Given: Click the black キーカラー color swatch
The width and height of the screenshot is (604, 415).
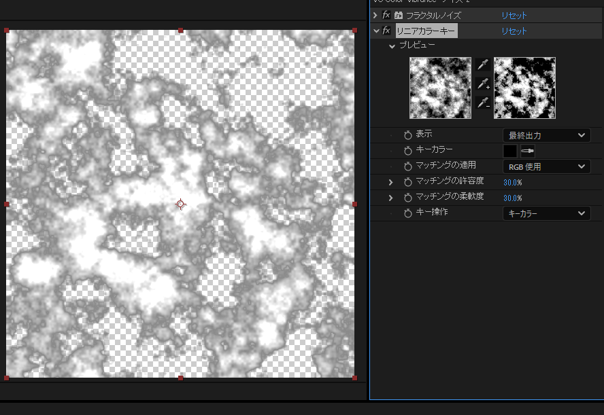Looking at the screenshot, I should click(510, 151).
